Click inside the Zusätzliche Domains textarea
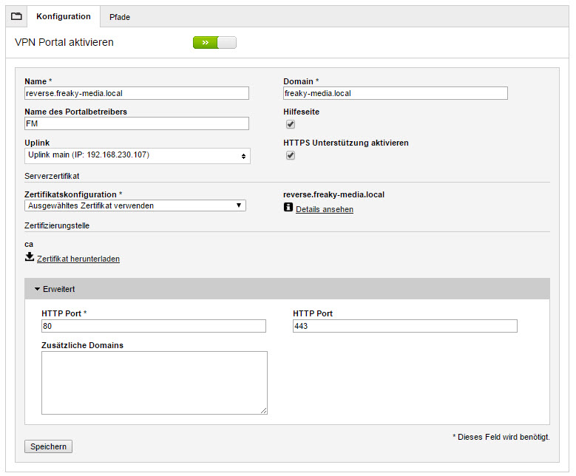 [x=154, y=382]
